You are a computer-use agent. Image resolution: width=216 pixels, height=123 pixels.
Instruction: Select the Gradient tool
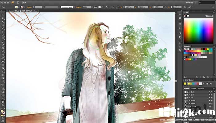pos(2,78)
